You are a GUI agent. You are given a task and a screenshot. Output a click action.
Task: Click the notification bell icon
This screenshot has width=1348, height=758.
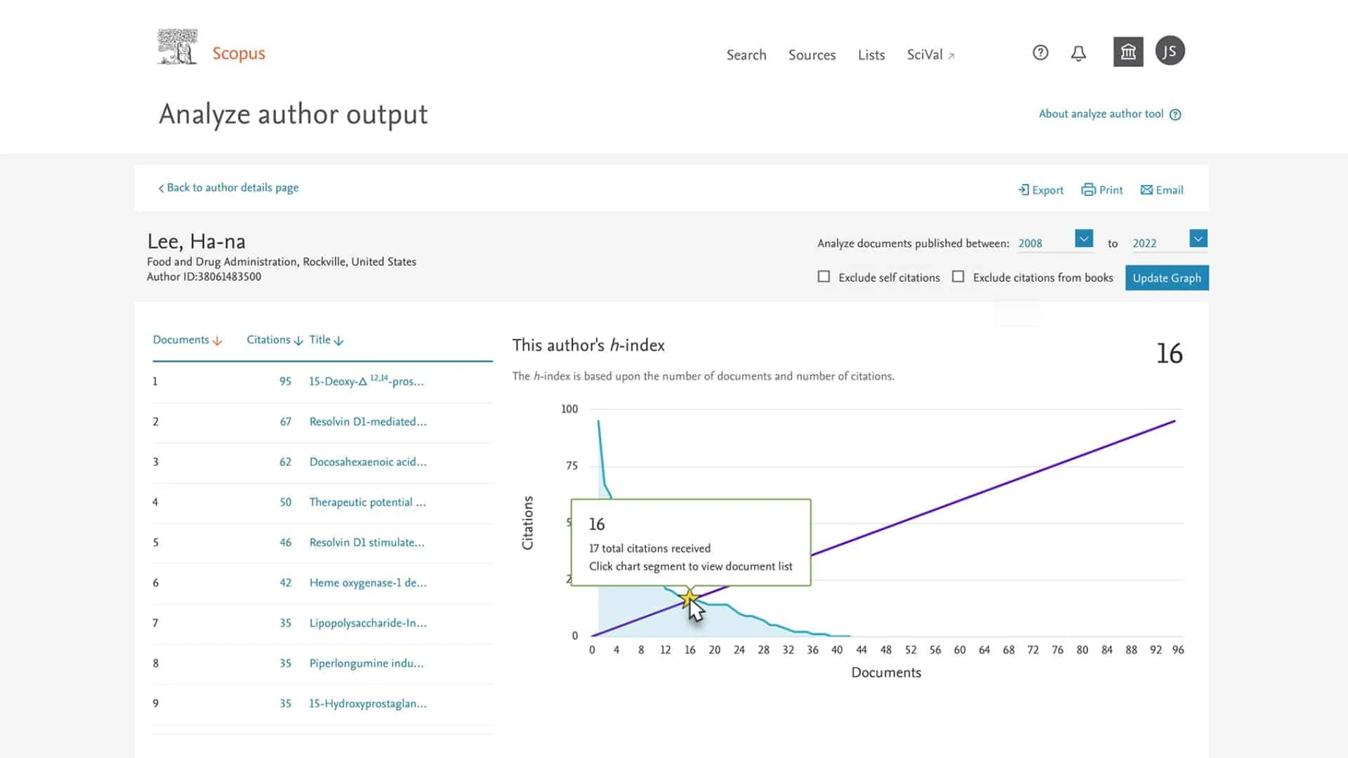pos(1077,51)
